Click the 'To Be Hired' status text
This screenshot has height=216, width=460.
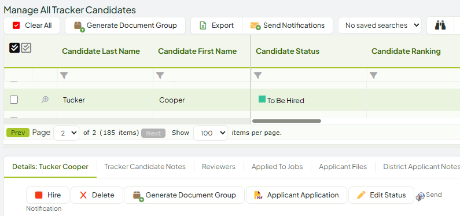click(285, 101)
